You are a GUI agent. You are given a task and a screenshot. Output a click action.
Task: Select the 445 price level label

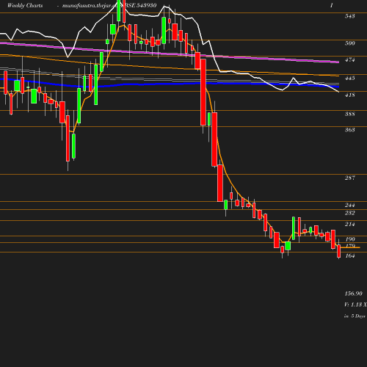point(349,78)
